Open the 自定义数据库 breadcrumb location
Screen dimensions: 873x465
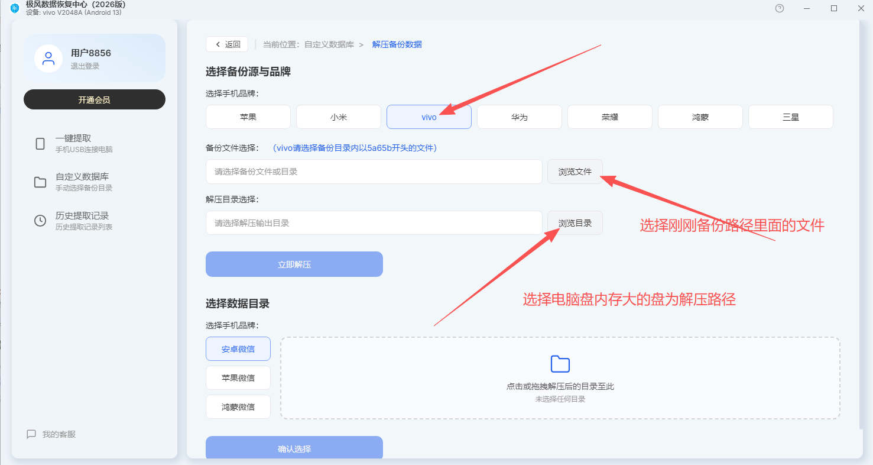(329, 44)
